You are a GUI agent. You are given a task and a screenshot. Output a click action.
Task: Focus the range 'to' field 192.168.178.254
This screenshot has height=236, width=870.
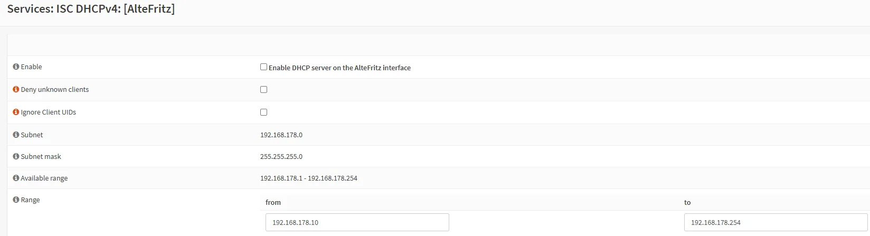click(776, 222)
